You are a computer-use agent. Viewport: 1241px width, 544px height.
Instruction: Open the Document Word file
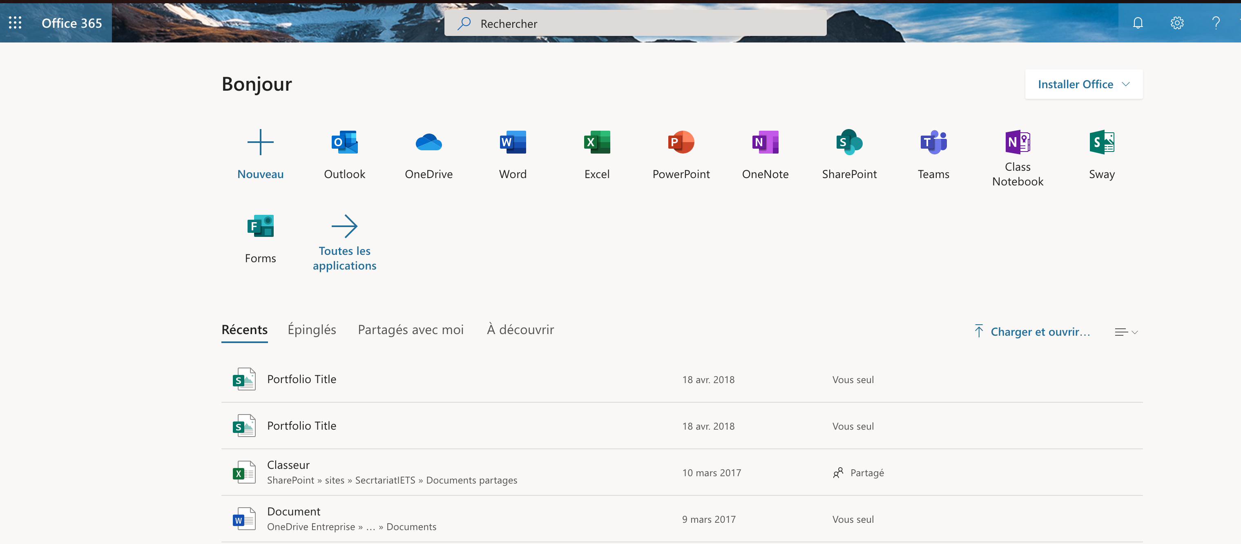(682, 519)
